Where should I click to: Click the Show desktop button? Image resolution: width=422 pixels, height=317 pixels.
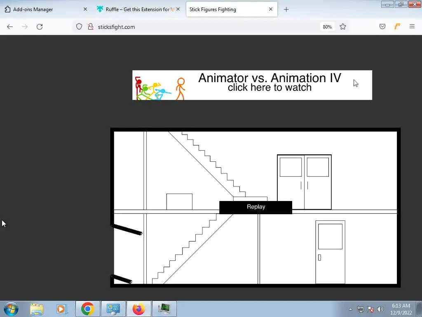coord(419,309)
